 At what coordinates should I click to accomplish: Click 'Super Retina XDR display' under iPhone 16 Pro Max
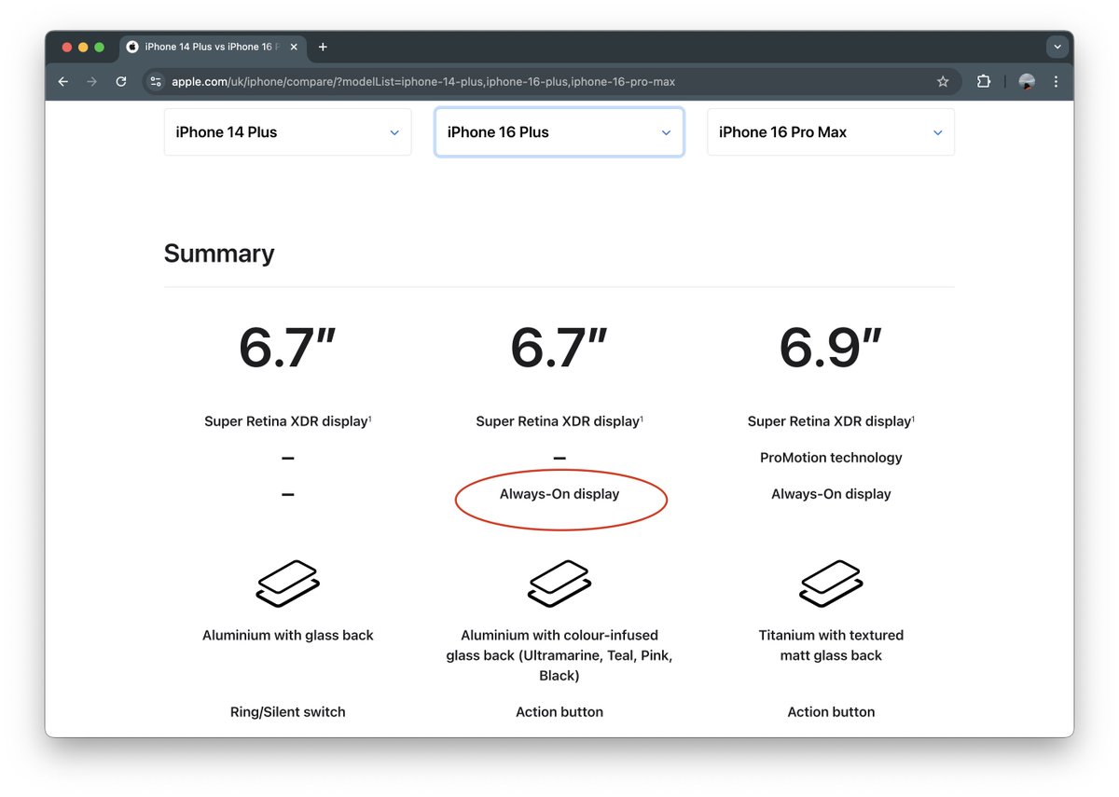[x=831, y=421]
